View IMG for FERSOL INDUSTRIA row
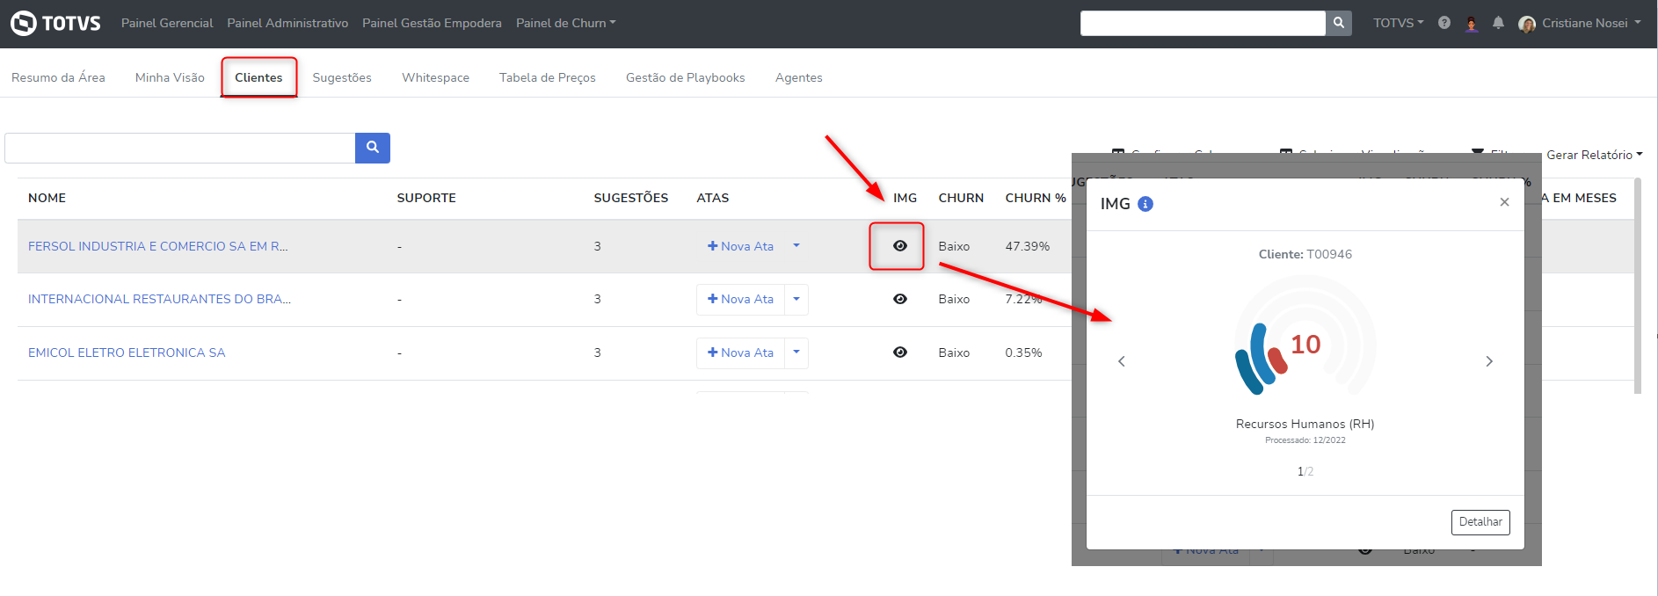 click(900, 246)
